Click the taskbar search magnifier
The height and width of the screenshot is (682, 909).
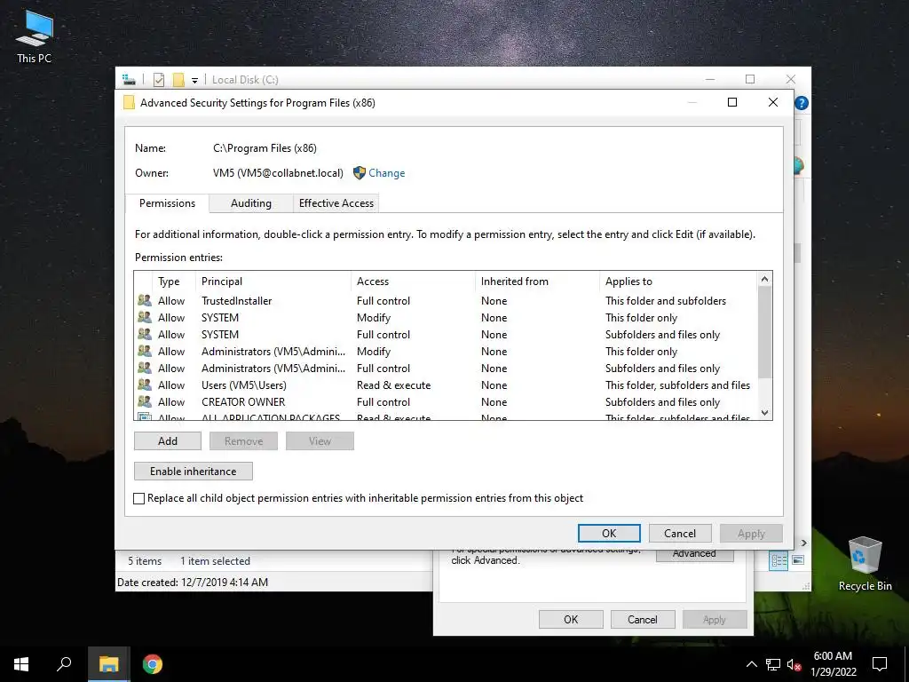(64, 664)
